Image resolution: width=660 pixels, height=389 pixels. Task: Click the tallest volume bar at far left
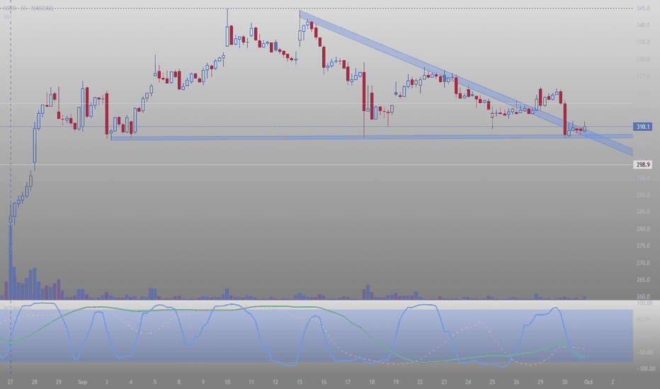(11, 269)
